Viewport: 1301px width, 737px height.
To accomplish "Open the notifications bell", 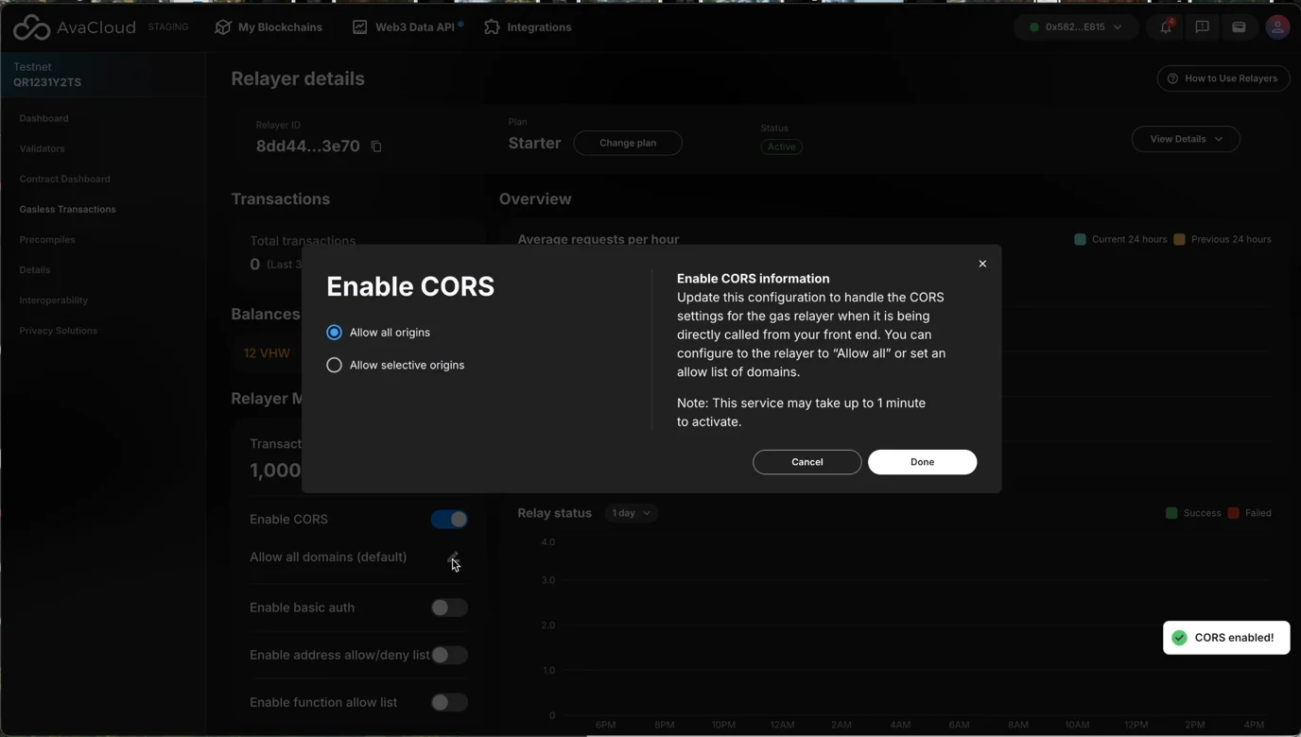I will tap(1166, 27).
